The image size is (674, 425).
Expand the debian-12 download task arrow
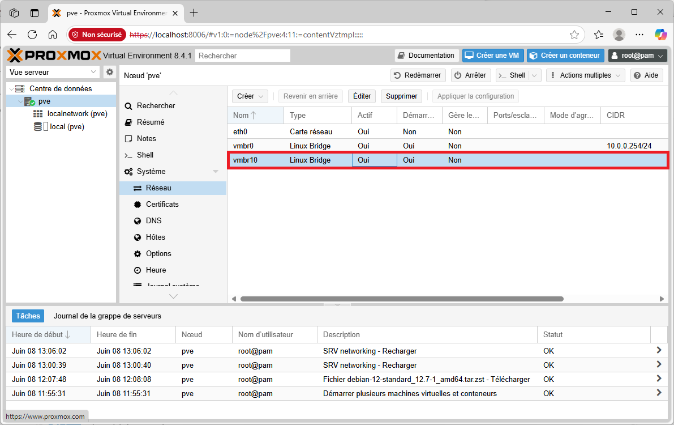point(659,379)
